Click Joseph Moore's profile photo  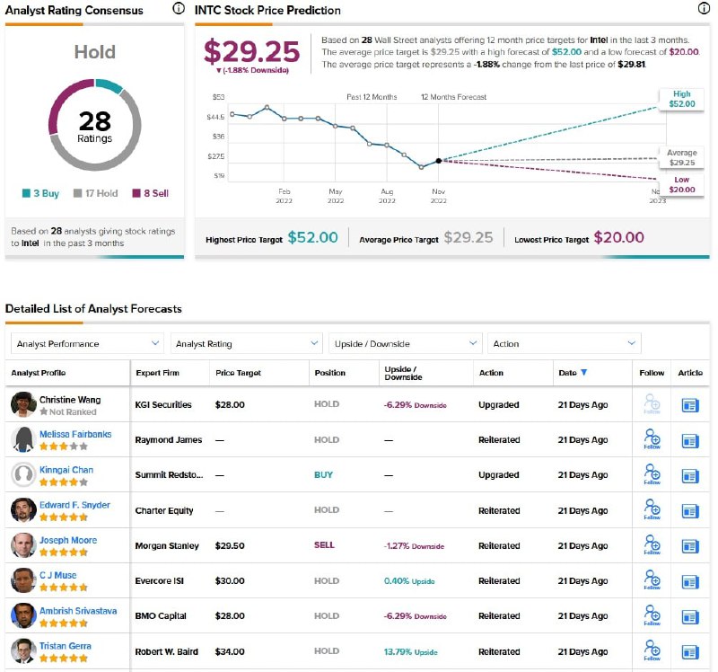(23, 545)
